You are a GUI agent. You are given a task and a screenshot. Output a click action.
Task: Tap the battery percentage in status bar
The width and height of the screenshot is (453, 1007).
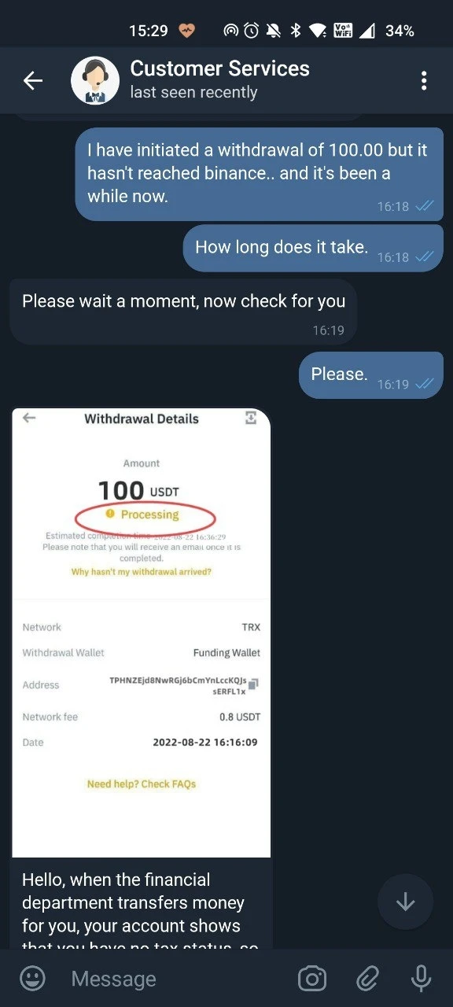(400, 31)
